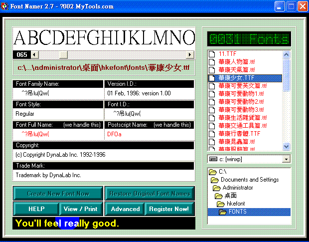Open the drive dropdown arrow for c: [winxp]
Viewport: 309px width, 242px height.
pos(286,159)
